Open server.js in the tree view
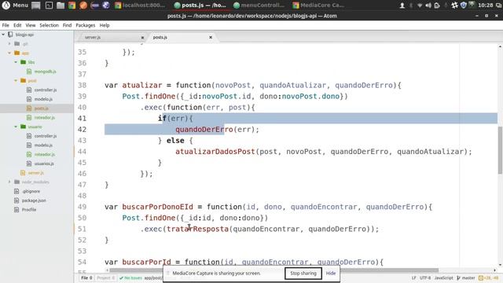503x283 pixels. click(x=35, y=173)
